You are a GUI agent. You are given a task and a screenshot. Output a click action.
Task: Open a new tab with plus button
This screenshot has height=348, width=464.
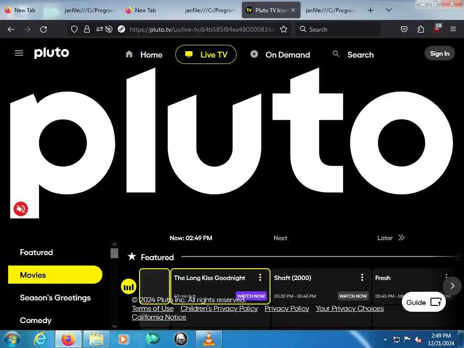click(370, 10)
